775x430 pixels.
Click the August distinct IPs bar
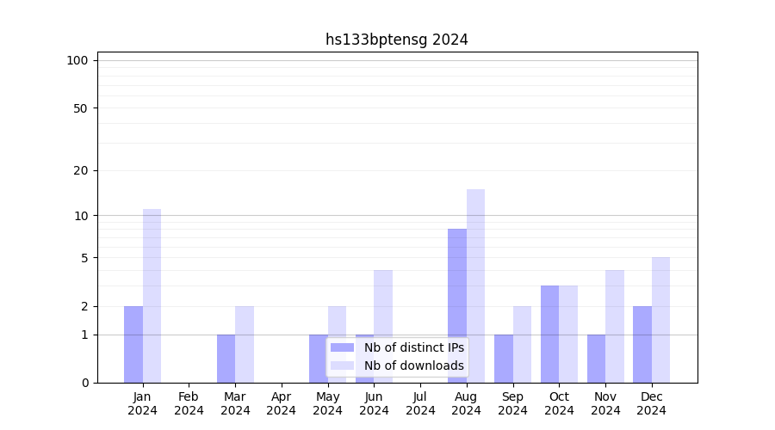pos(457,305)
